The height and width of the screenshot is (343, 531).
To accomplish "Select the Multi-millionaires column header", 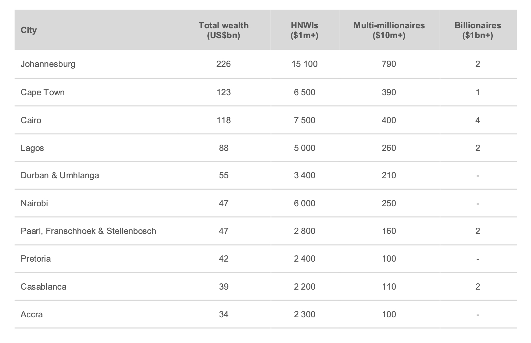I will (389, 30).
